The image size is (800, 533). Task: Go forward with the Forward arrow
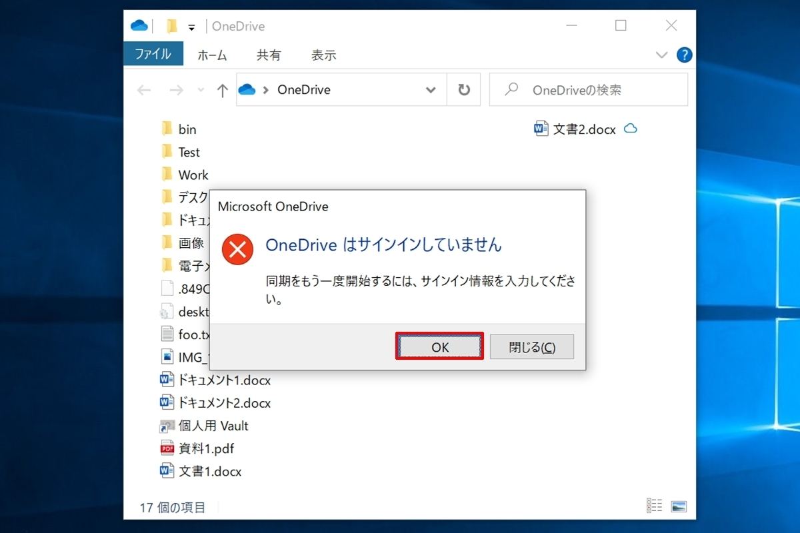(176, 90)
